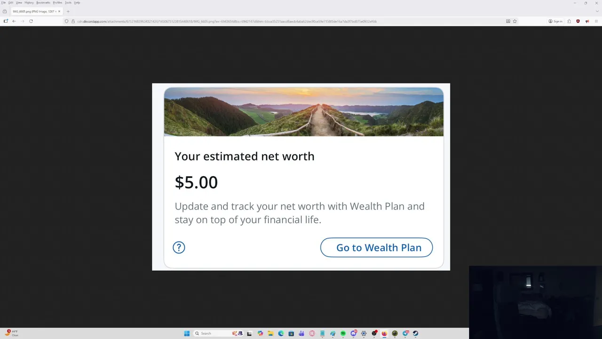Open the Firefox hamburger application menu
The width and height of the screenshot is (602, 339).
(596, 21)
